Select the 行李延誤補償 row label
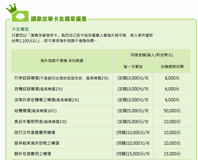The image size is (198, 160). pos(61,78)
